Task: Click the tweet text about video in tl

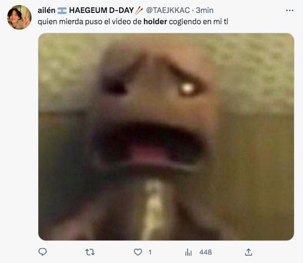Action: [x=133, y=21]
